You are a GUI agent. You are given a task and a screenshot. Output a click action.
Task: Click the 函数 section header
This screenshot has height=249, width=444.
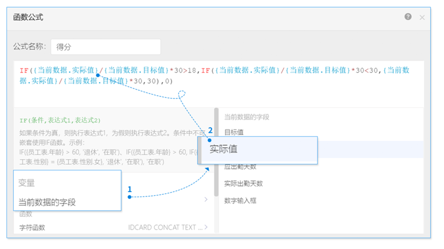point(26,214)
